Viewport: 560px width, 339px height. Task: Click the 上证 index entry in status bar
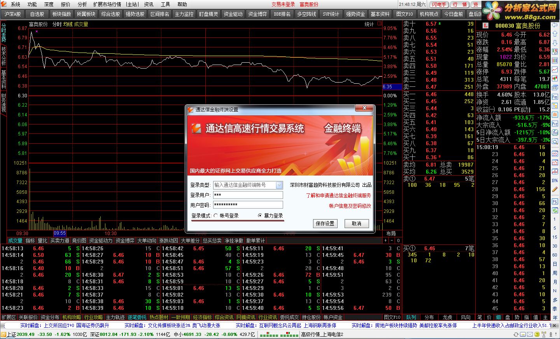(x=44, y=334)
